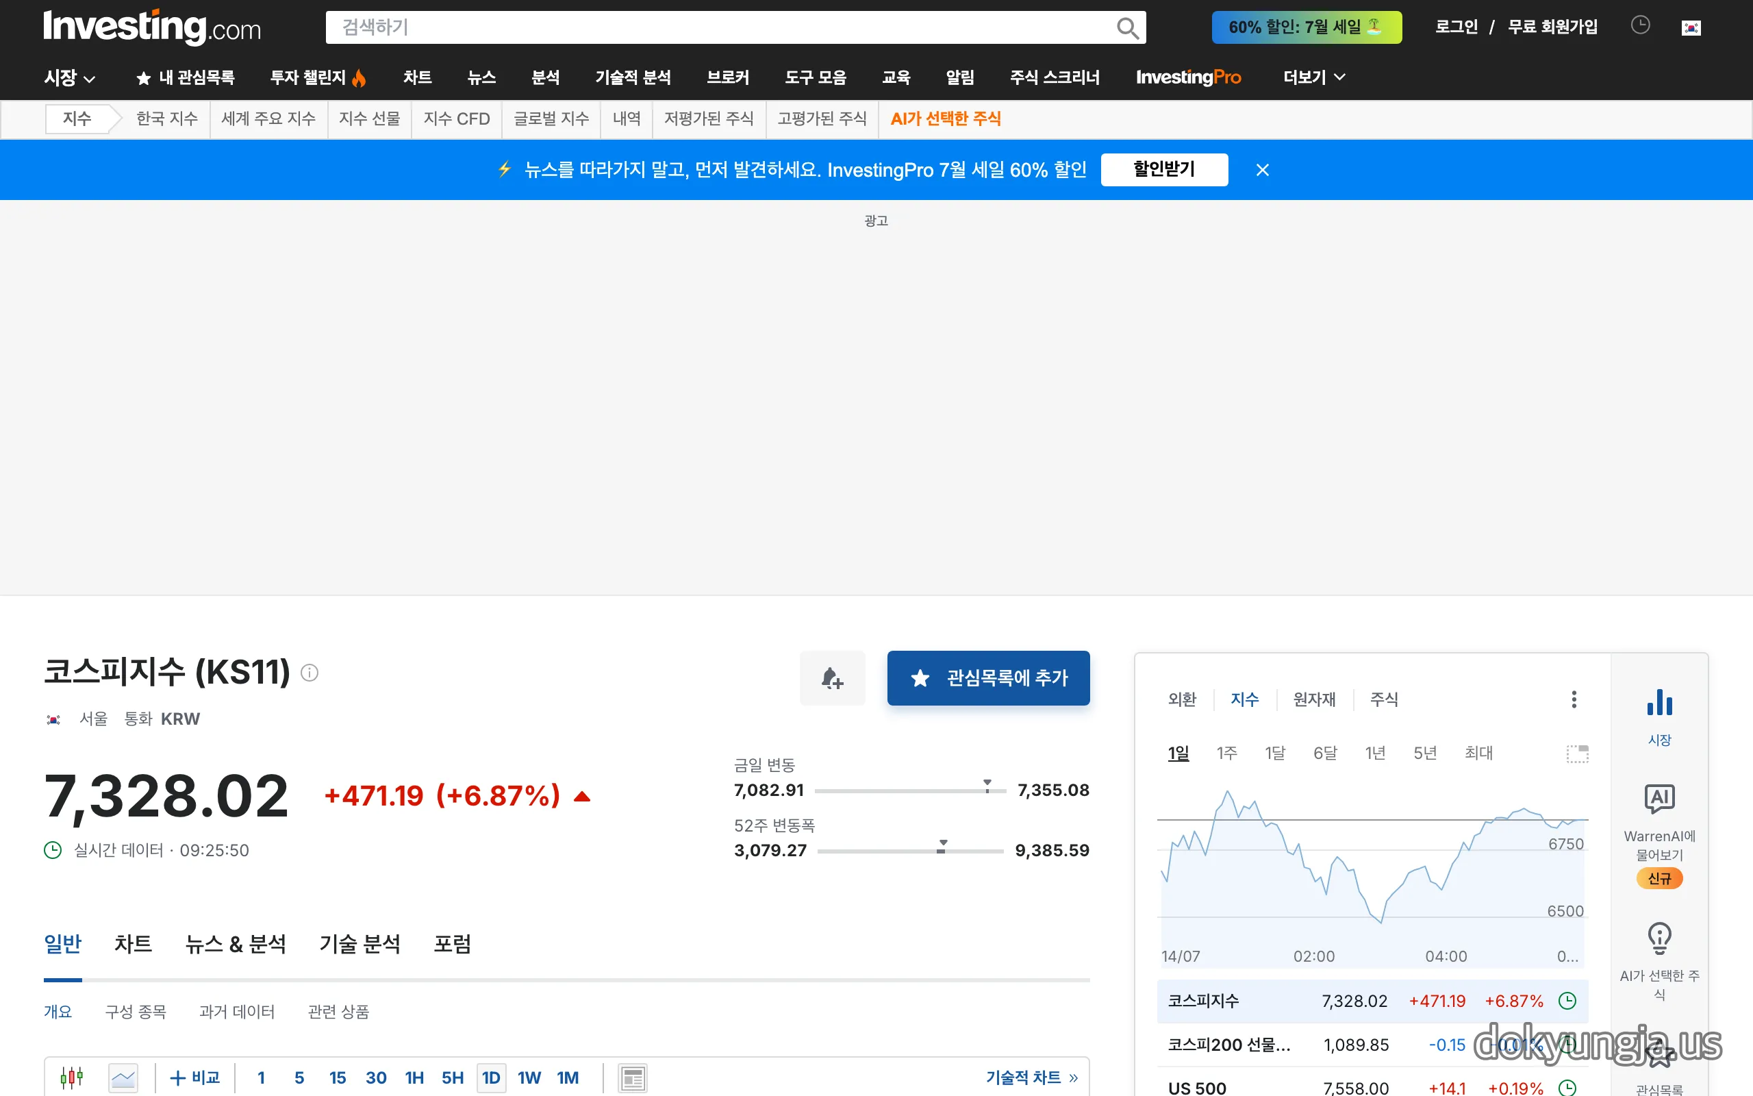Viewport: 1753px width, 1096px height.
Task: Click the alert bell plus icon
Action: tap(832, 677)
